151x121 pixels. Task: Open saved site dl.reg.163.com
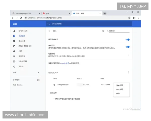point(63,85)
